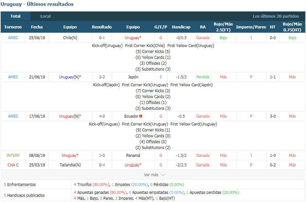306x202 pixels.
Task: Click 'First Corner Kick(Chile)' detail text
Action: click(x=145, y=46)
